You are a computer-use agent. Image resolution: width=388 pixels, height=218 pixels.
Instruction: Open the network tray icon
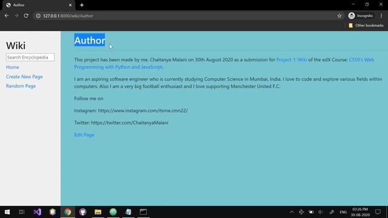[301, 212]
